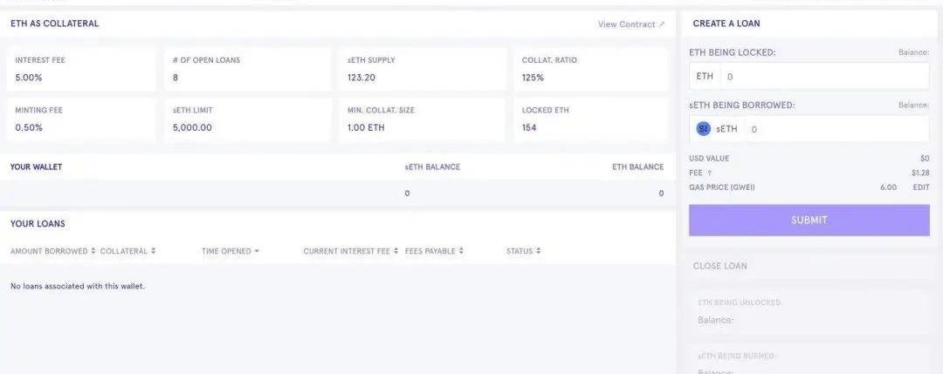Screen dimensions: 943x374
Task: Click the ETH currency label
Action: (x=705, y=77)
